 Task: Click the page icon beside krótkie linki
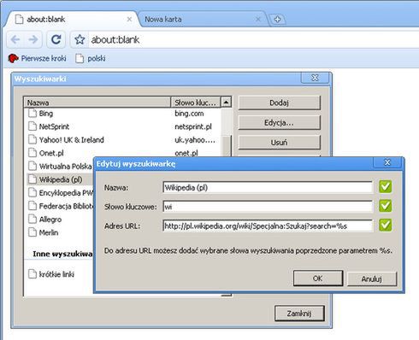(x=32, y=274)
